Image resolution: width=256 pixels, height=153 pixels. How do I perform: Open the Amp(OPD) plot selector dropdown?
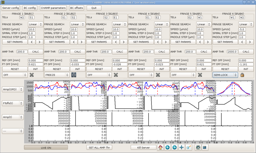(13, 89)
